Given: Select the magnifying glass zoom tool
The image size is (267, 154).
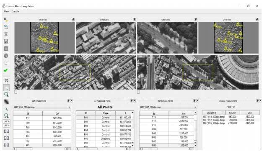Looking at the screenshot, I should (x=6, y=95).
